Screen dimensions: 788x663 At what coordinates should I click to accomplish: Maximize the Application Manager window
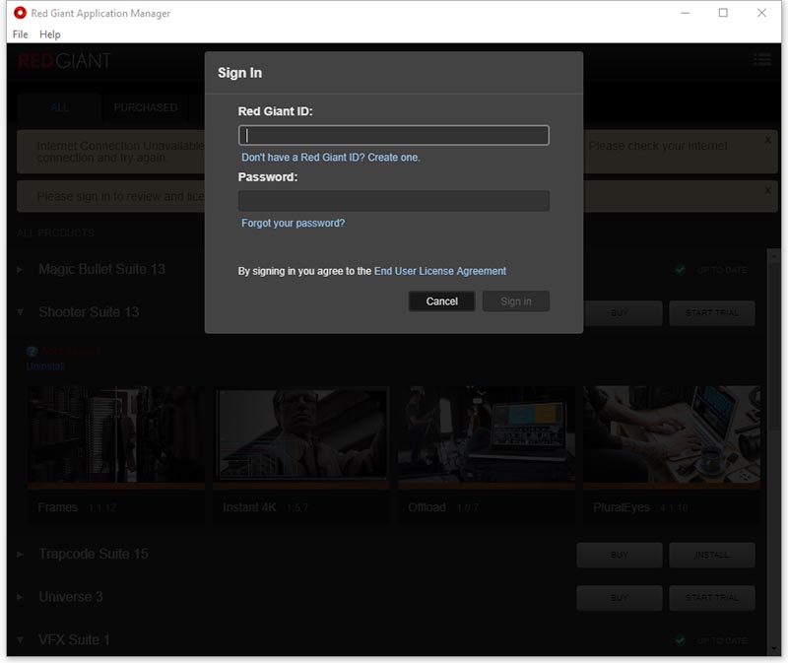[723, 13]
